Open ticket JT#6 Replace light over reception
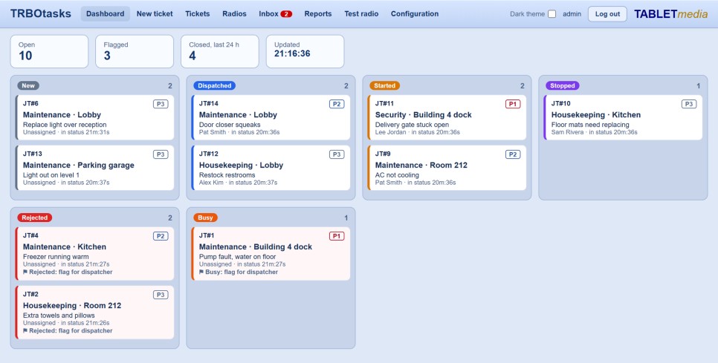 pos(95,117)
